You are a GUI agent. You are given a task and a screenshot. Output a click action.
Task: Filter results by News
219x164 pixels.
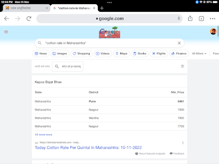(x=41, y=53)
